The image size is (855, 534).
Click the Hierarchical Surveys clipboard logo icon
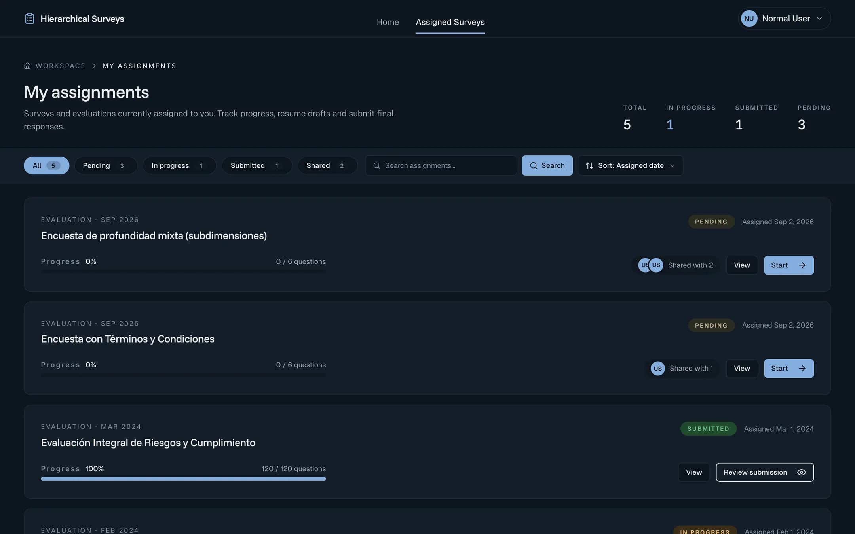(30, 19)
